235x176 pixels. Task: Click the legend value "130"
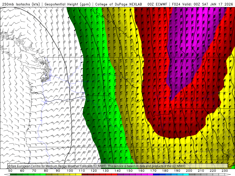tap(105, 171)
